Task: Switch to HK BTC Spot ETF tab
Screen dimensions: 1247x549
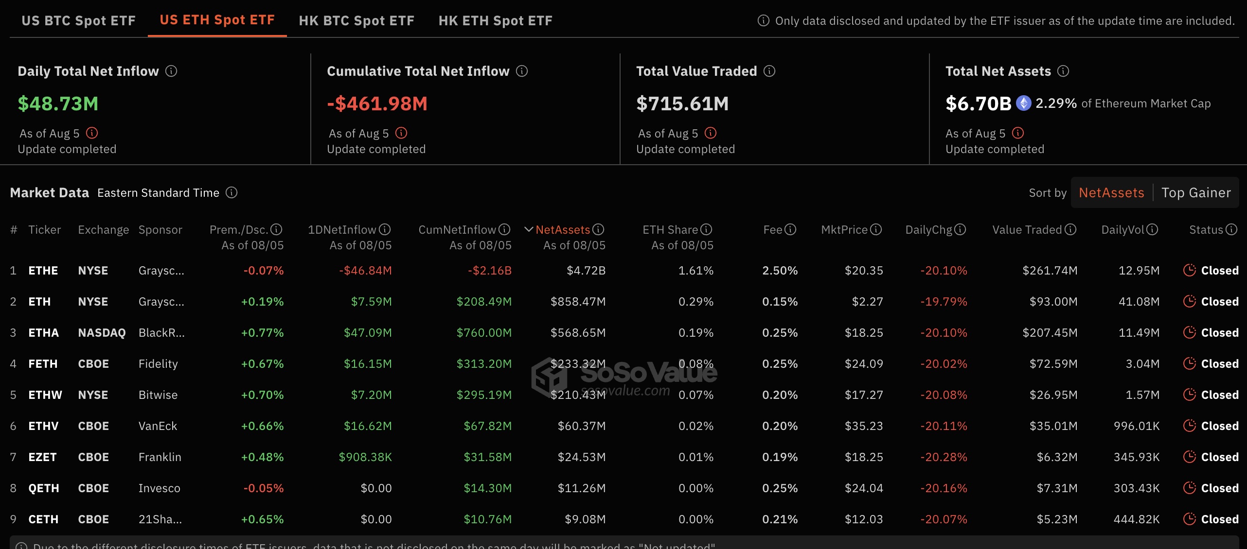Action: pos(356,20)
